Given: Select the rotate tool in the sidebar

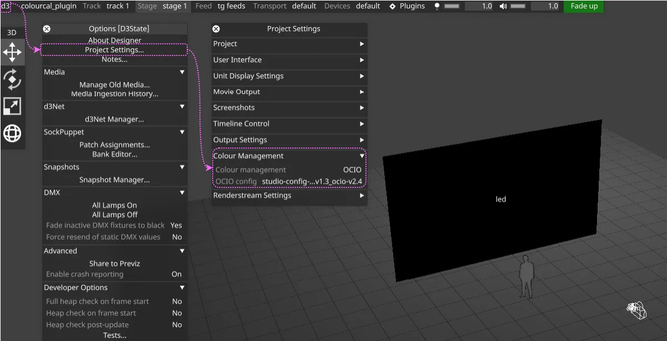Looking at the screenshot, I should point(12,79).
